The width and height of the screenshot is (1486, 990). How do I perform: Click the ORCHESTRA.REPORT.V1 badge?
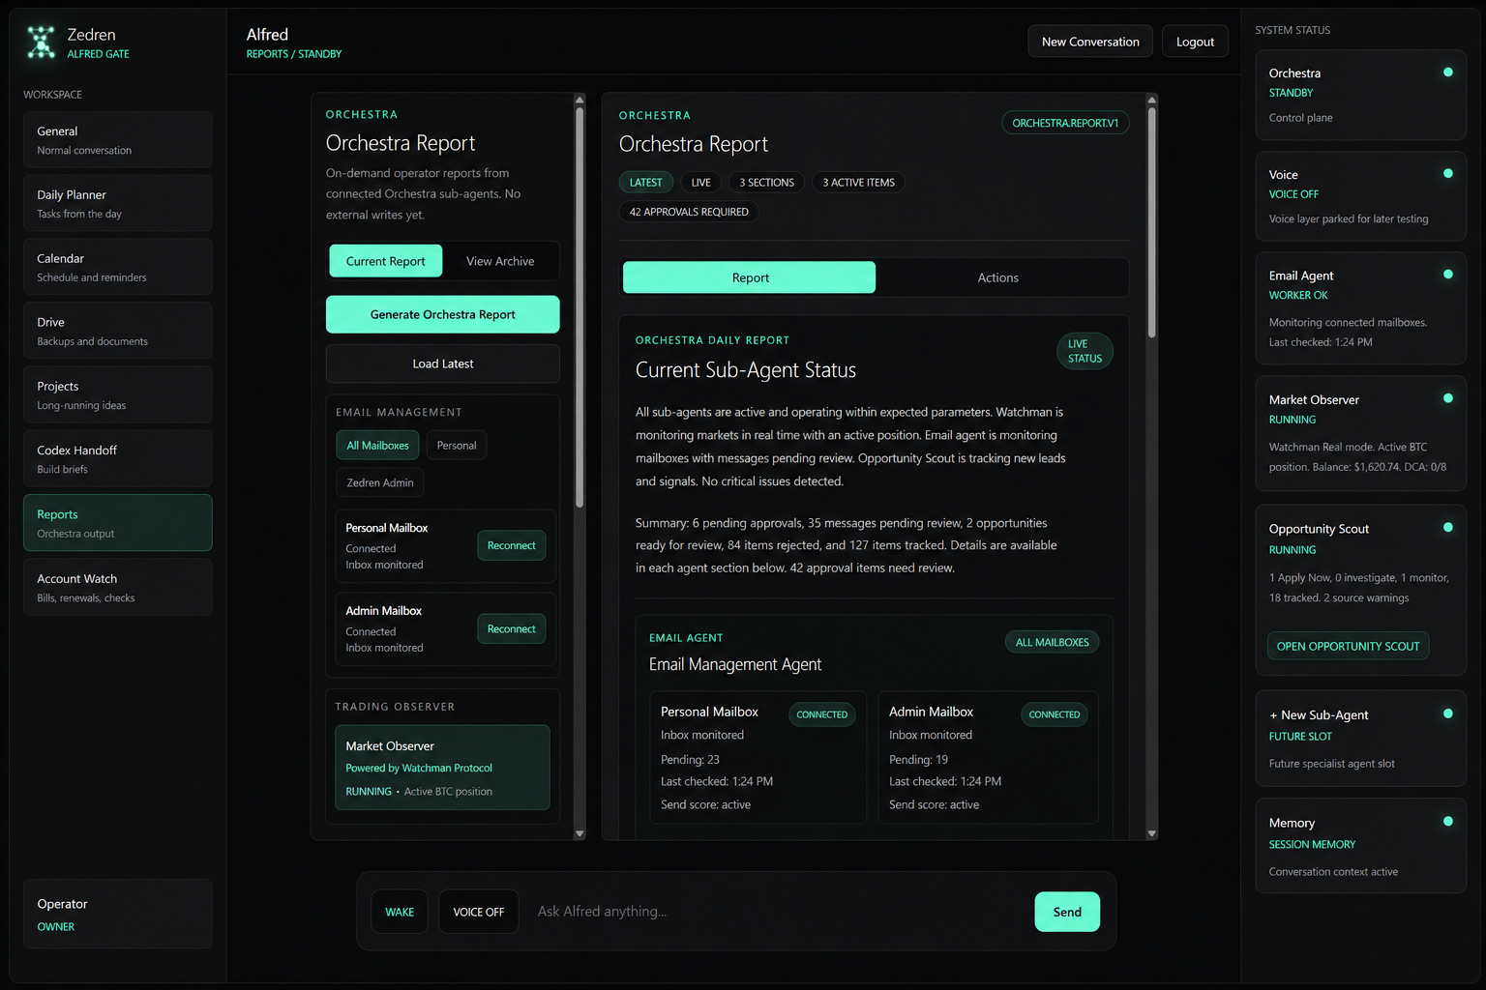click(x=1065, y=123)
